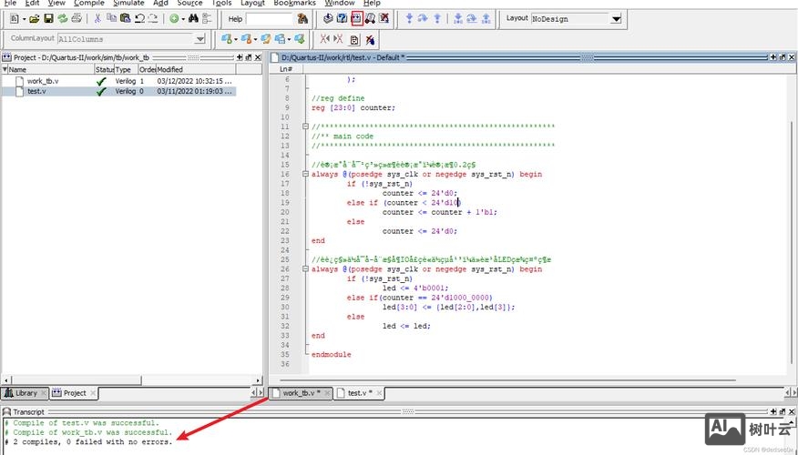Collapse the always block at line 16
This screenshot has width=798, height=455.
click(305, 174)
